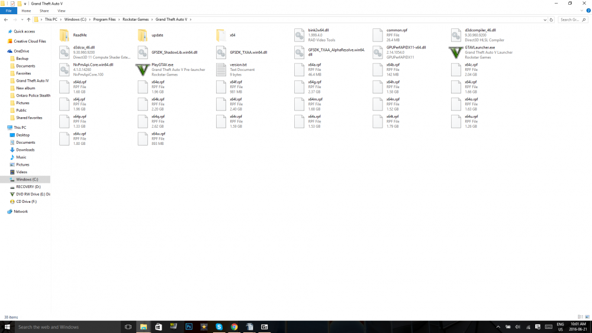592x333 pixels.
Task: Refresh the current folder view
Action: click(x=551, y=20)
